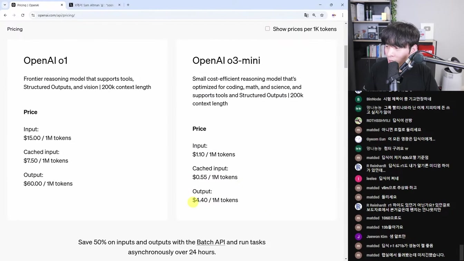Select the $15.00 / 1M tokens input price
The image size is (464, 261).
[47, 138]
